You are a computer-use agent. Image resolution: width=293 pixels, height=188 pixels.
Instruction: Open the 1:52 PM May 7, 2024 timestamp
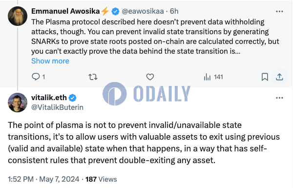(x=43, y=179)
